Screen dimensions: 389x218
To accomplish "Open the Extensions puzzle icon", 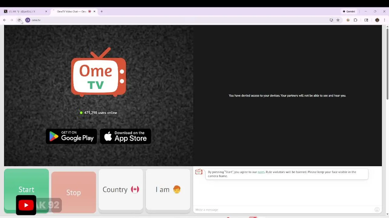I will (x=355, y=20).
